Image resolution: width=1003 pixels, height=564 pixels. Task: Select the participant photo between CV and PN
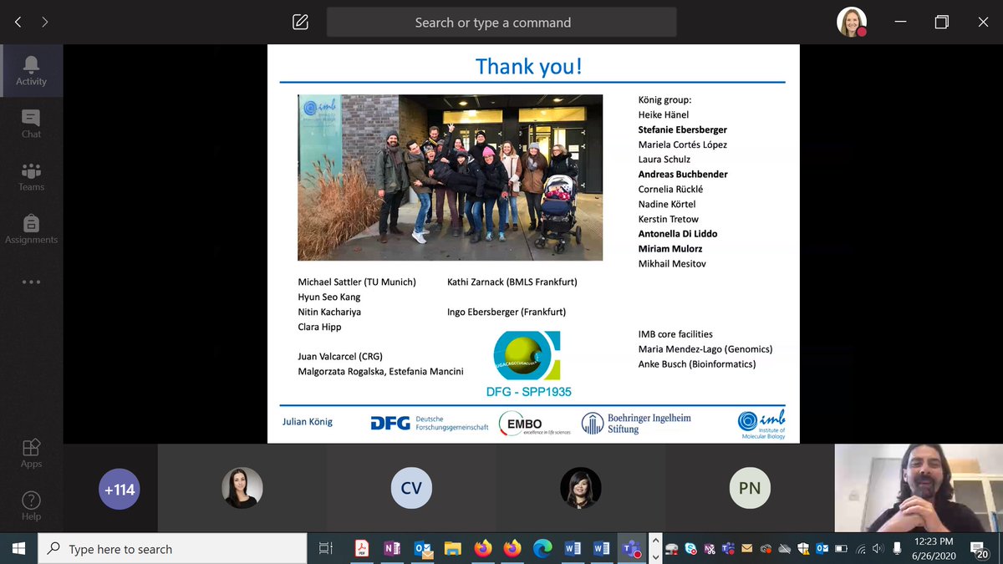[x=580, y=488]
